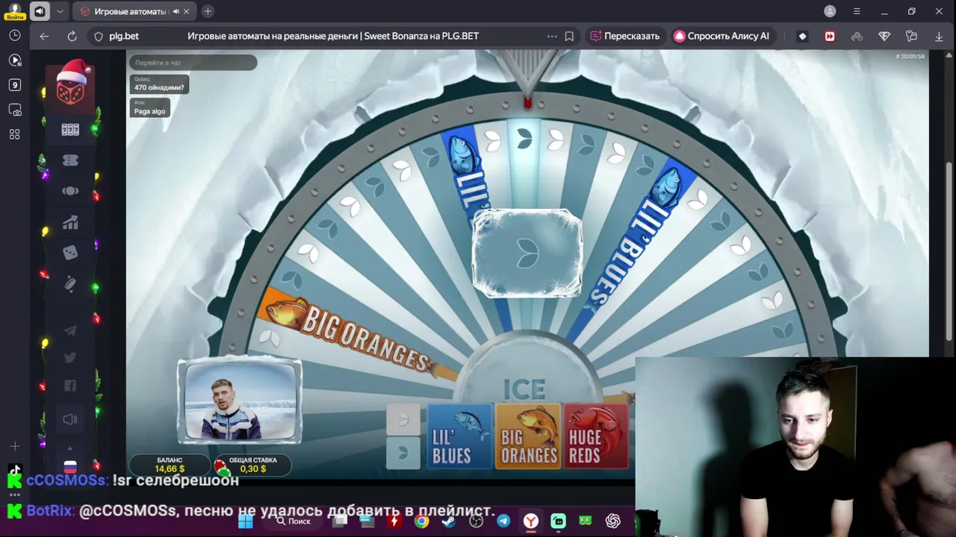956x537 pixels.
Task: Open the chain link extension icon
Action: point(857,36)
